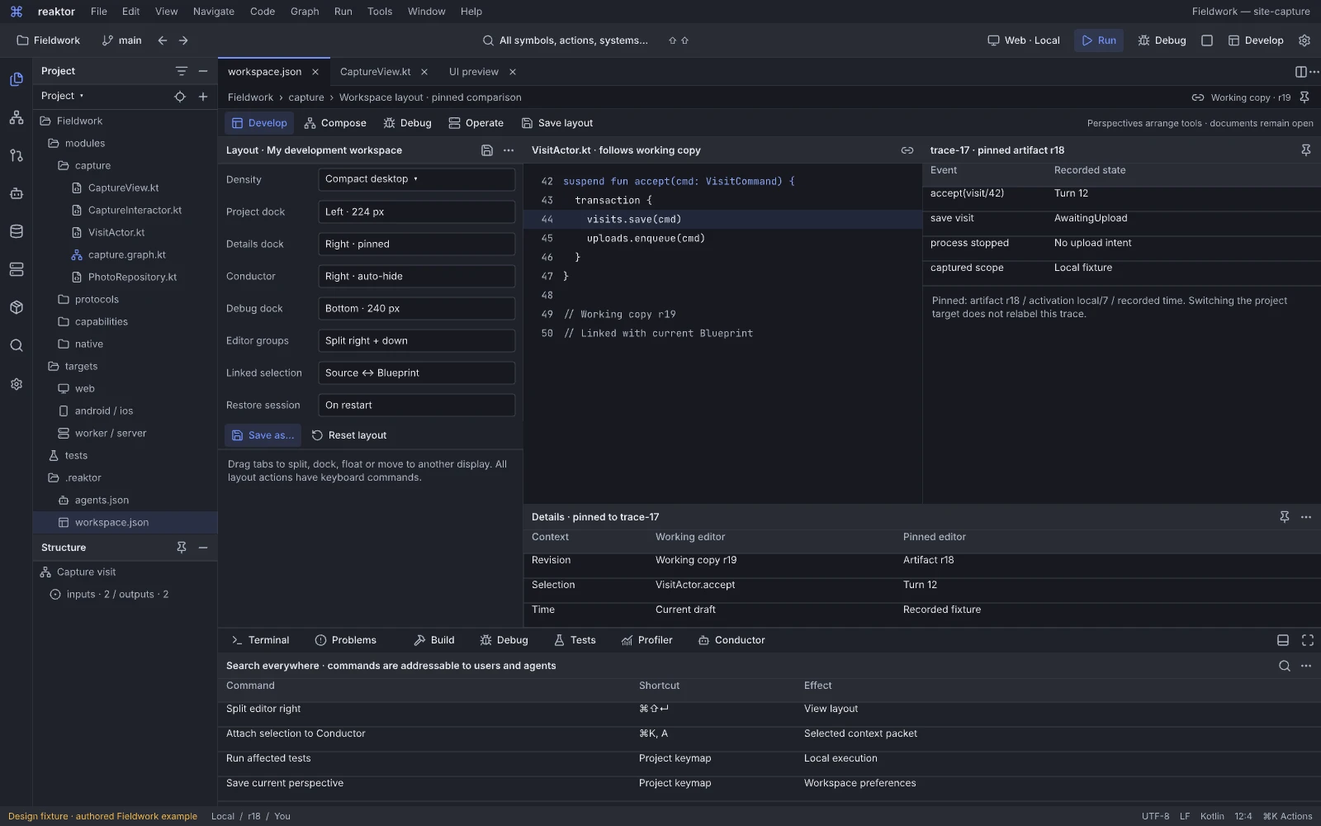This screenshot has width=1321, height=826.
Task: Open the Project files sidebar icon
Action: click(17, 79)
